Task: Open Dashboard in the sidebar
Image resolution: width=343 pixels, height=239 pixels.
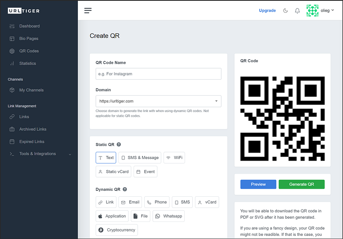Action: [30, 26]
